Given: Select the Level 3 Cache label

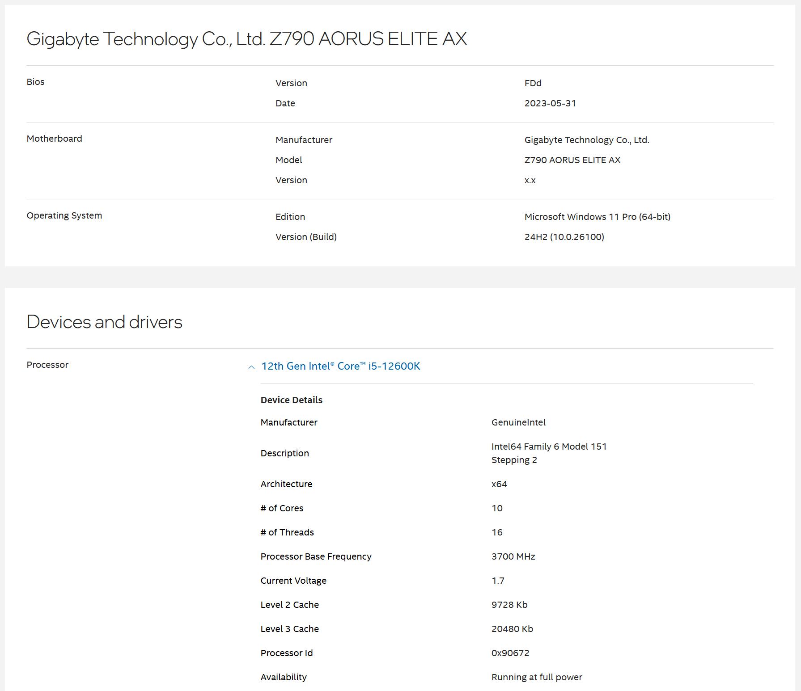Looking at the screenshot, I should tap(290, 629).
